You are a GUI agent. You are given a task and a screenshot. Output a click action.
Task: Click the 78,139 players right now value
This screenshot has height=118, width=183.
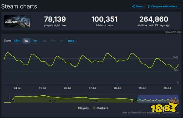click(x=55, y=19)
